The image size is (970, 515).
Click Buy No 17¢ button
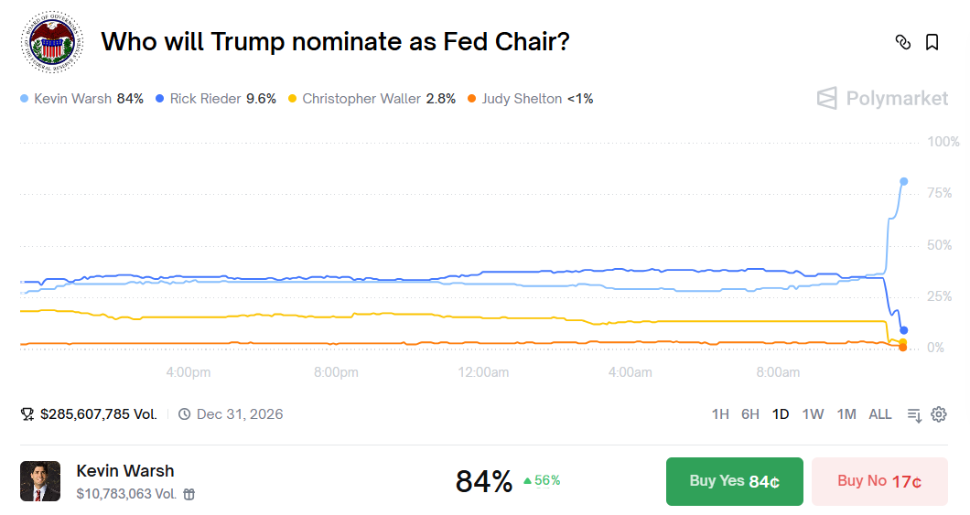(878, 481)
